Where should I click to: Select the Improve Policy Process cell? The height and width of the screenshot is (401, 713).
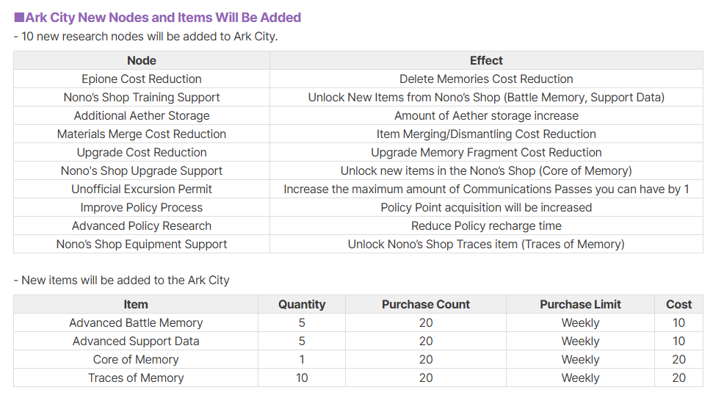142,207
